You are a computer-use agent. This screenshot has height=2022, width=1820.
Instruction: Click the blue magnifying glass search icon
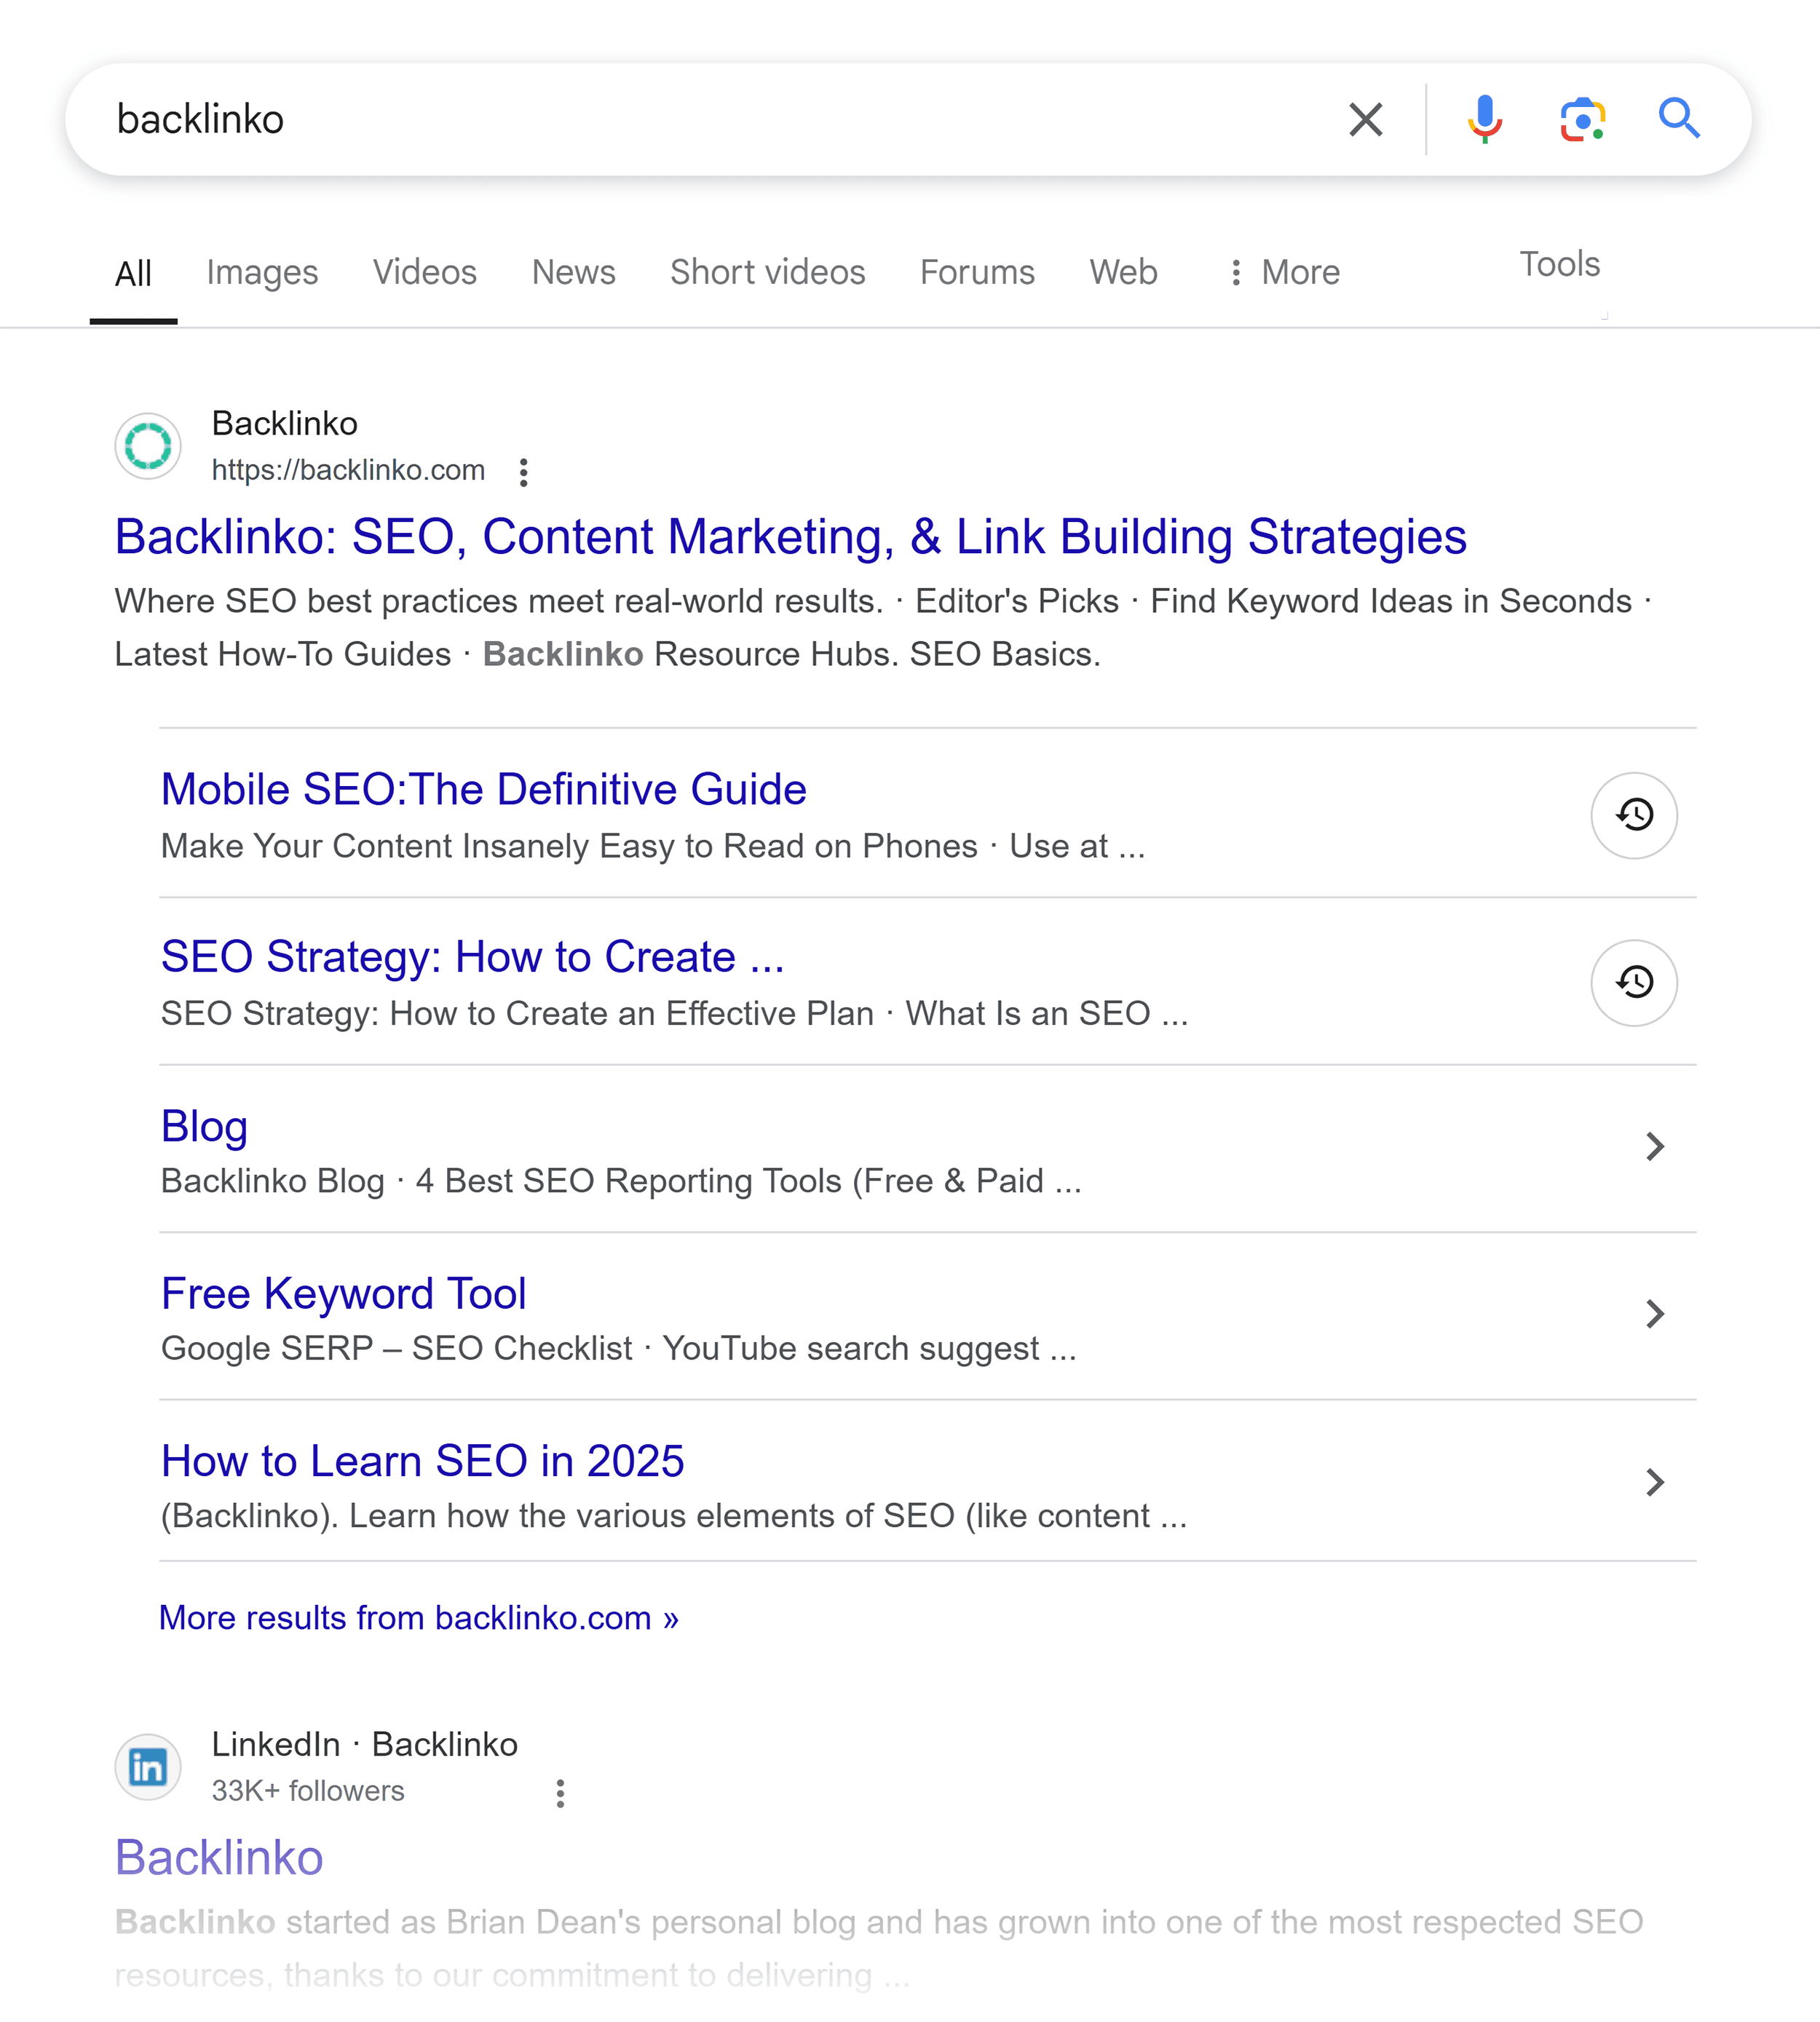pos(1679,119)
